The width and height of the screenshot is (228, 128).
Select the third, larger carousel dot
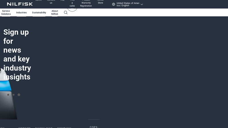tap(19, 95)
